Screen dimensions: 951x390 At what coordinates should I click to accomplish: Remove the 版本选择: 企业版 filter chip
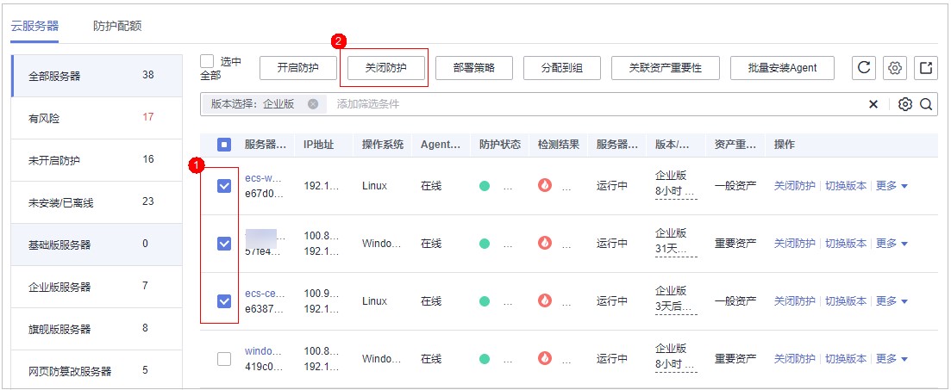click(313, 104)
